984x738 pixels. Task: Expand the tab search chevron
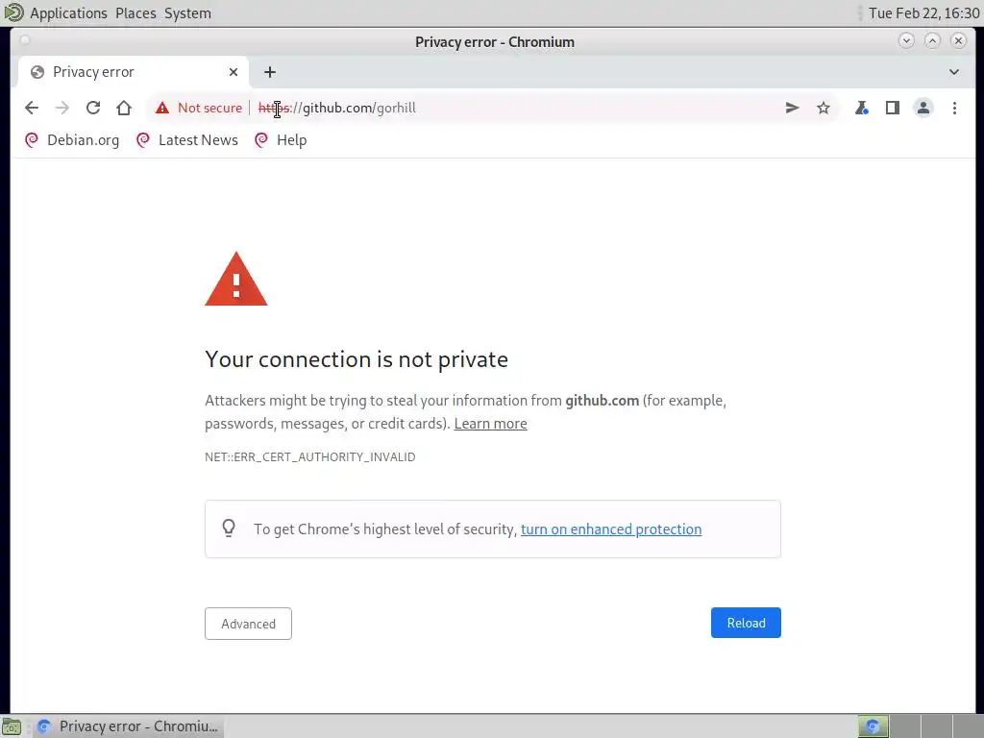click(x=954, y=72)
